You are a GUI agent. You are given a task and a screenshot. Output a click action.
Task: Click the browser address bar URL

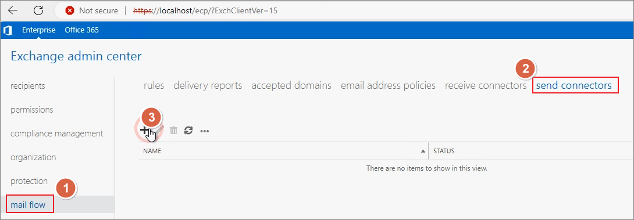tap(205, 11)
